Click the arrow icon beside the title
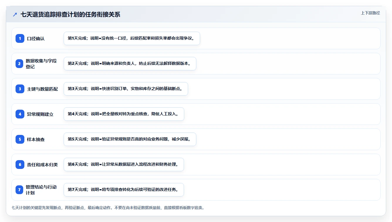 [15, 15]
